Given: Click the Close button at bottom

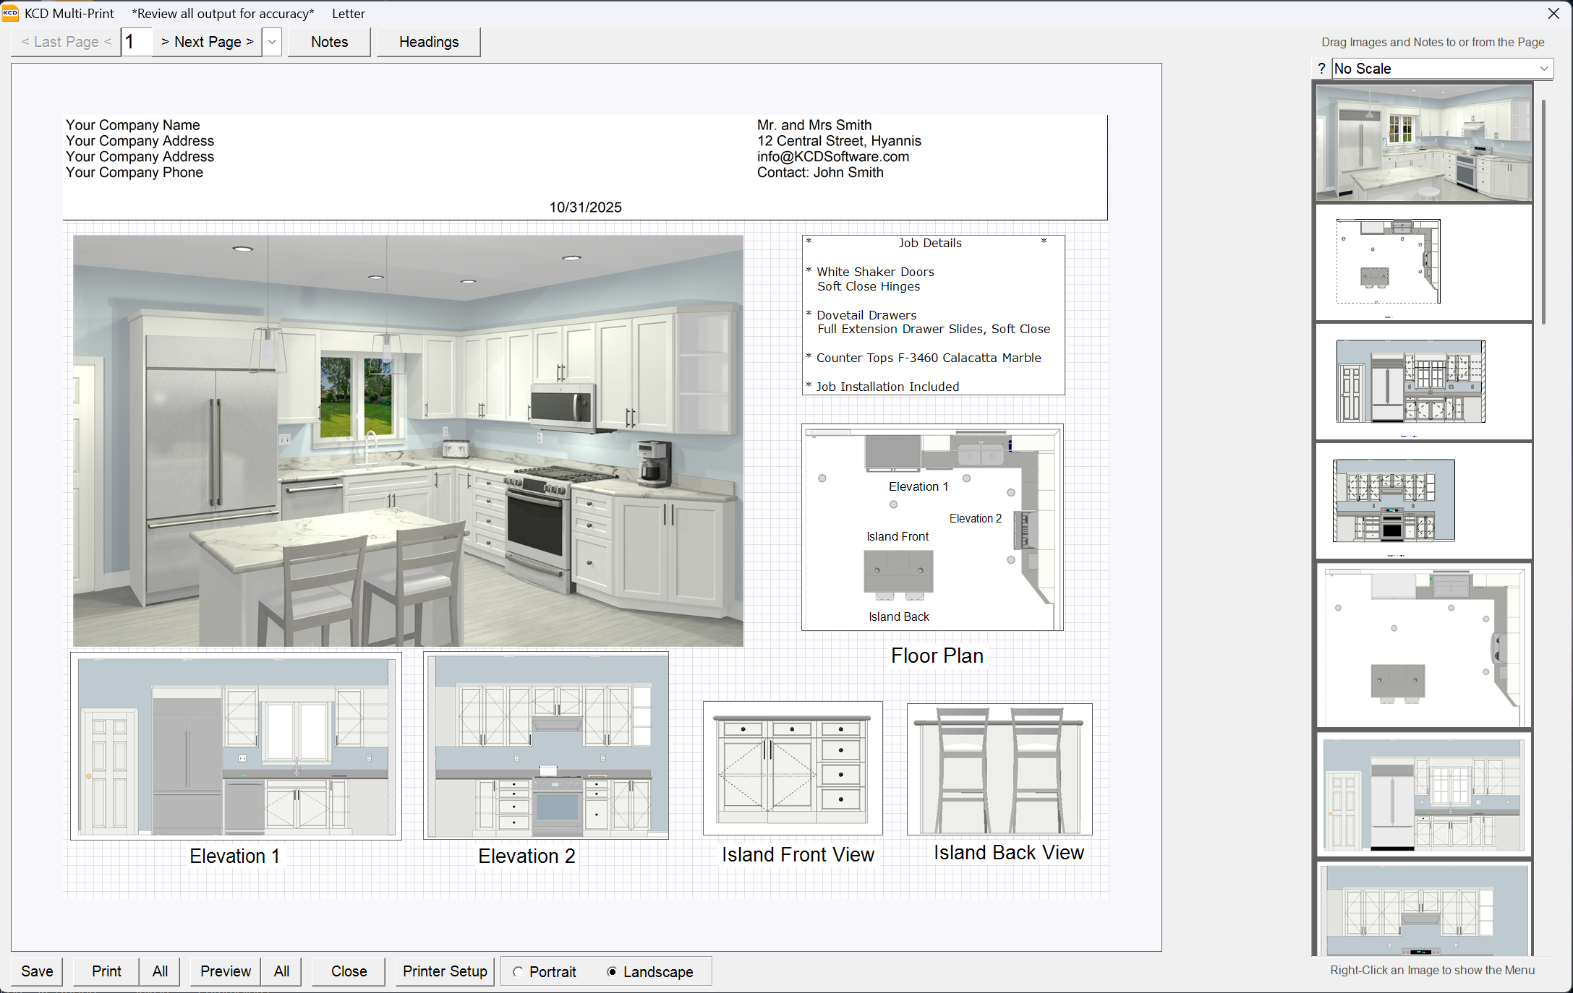Looking at the screenshot, I should tap(349, 971).
